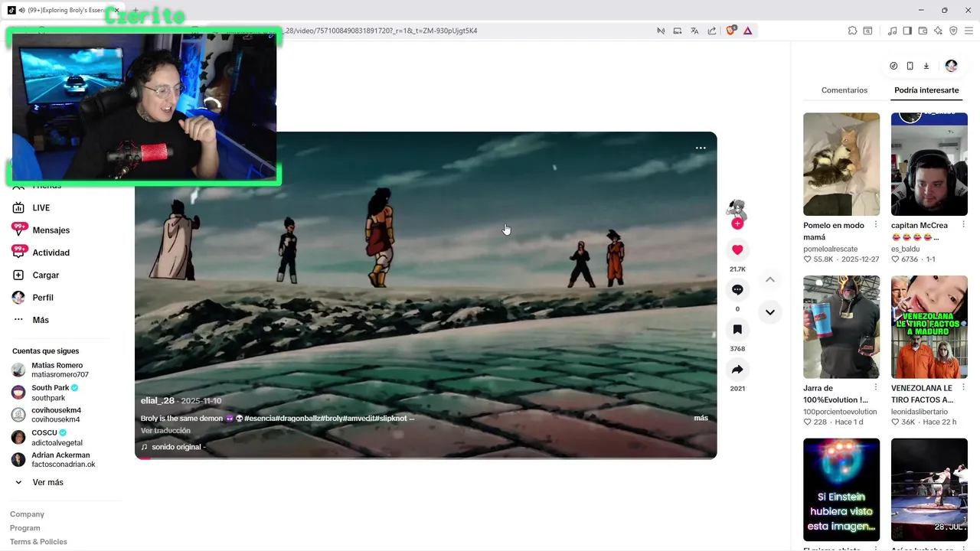Click the TikTok coins icon
Viewport: 980px width, 551px height.
(893, 66)
